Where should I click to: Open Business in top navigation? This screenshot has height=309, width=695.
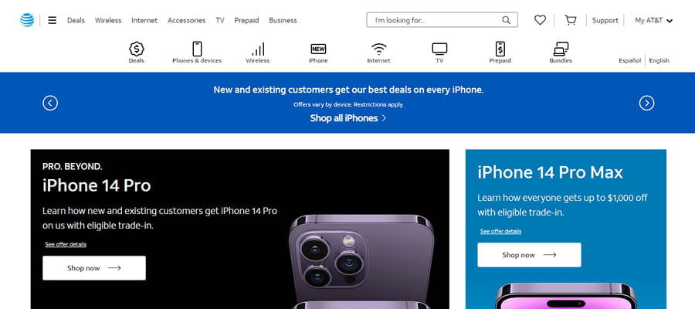[x=283, y=20]
